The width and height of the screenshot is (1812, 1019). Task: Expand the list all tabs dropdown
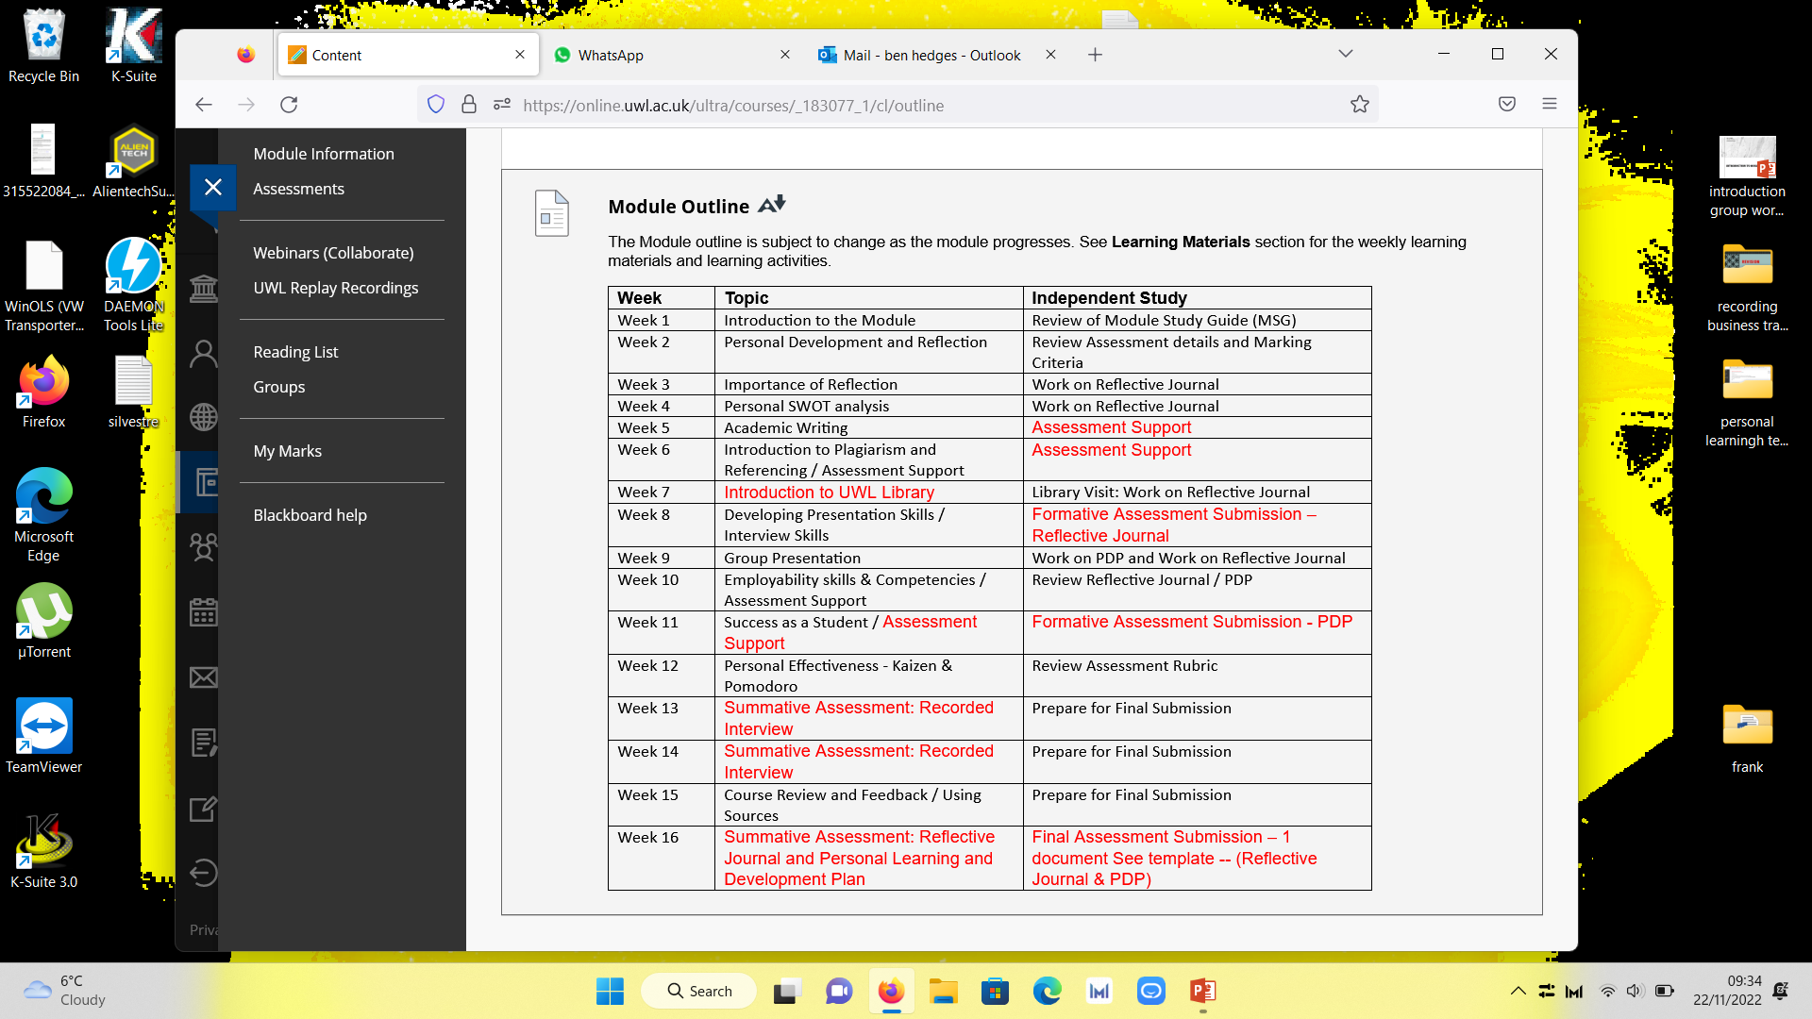click(1346, 54)
